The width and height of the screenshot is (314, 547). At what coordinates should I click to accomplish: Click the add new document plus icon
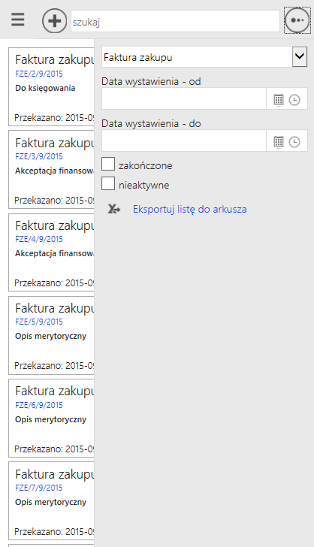click(x=54, y=21)
